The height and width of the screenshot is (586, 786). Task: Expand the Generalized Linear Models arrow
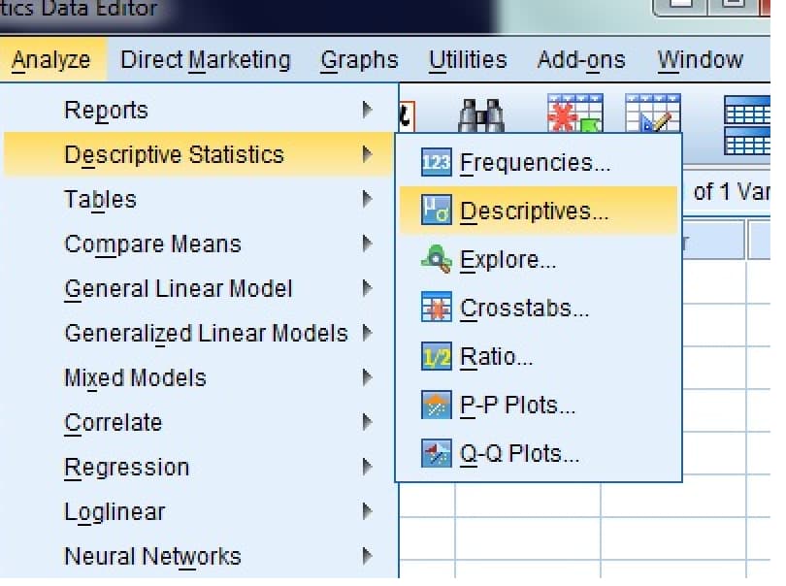[x=368, y=333]
